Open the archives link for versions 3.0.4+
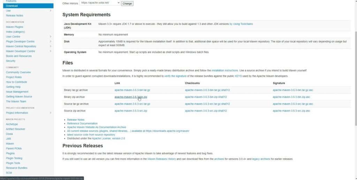This screenshot has width=357, height=180. pyautogui.click(x=219, y=159)
